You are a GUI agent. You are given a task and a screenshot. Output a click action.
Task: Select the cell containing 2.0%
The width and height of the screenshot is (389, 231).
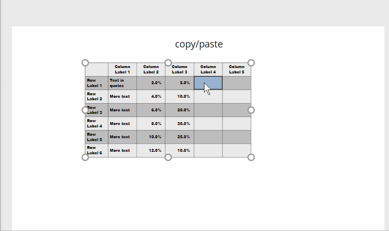click(151, 83)
